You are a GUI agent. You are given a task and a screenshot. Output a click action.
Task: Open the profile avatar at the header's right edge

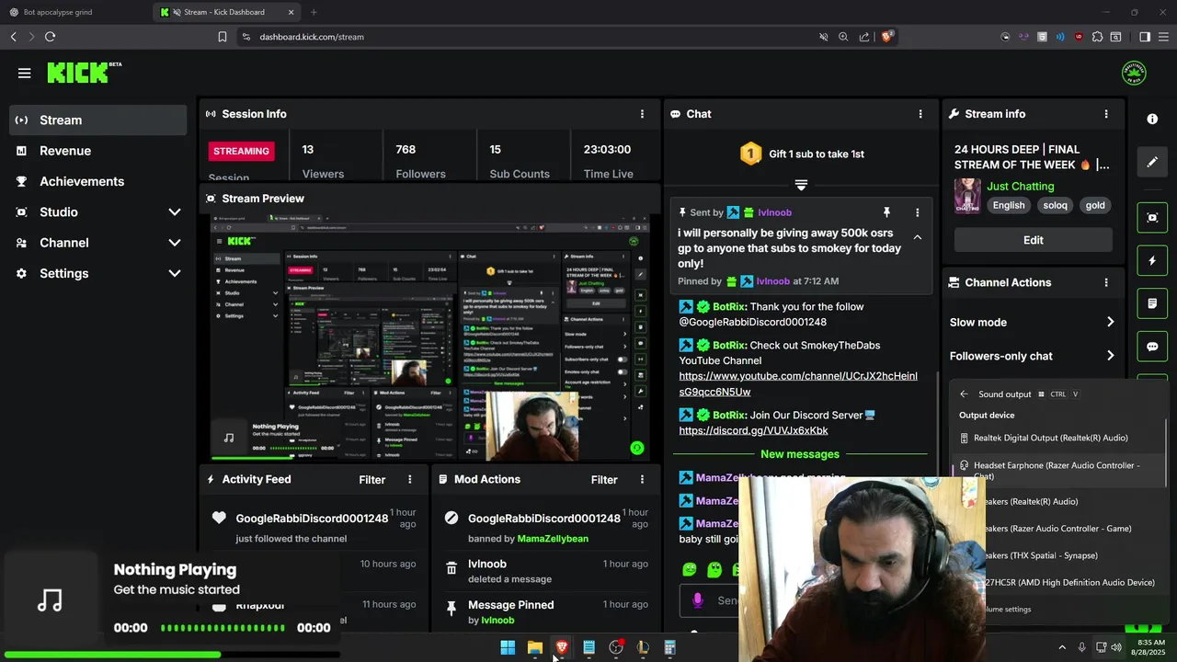point(1134,73)
